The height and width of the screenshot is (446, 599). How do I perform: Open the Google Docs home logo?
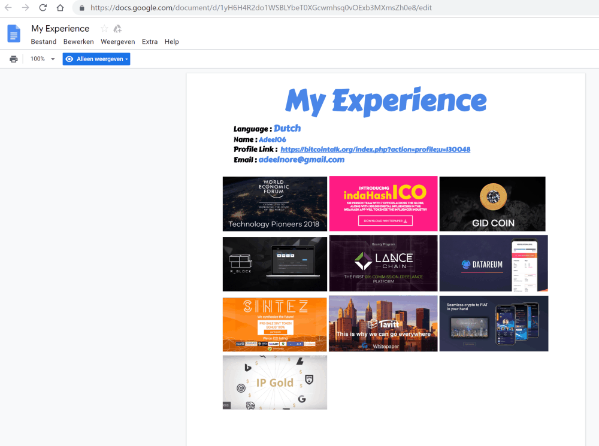(14, 34)
